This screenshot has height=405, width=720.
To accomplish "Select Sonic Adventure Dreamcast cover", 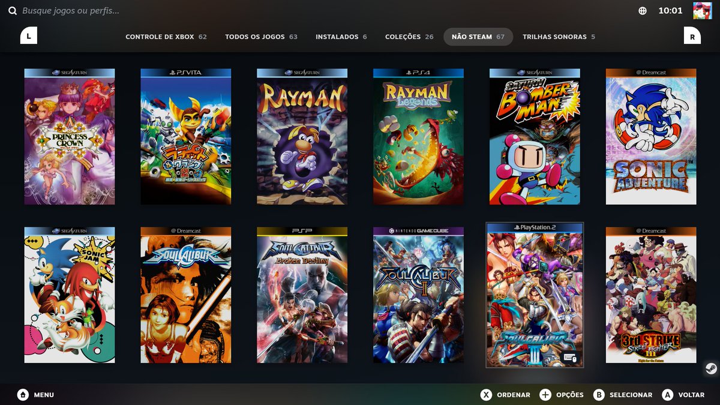I will (651, 136).
